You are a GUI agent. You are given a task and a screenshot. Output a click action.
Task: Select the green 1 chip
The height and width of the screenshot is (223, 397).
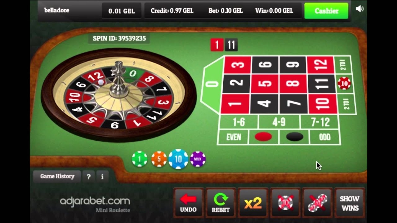pos(140,159)
